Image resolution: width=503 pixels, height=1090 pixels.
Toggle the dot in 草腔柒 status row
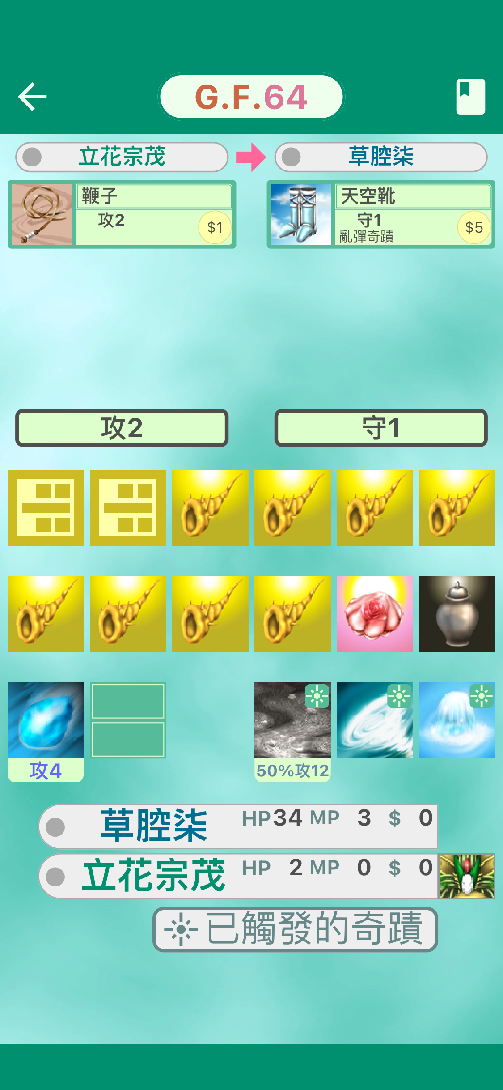tap(55, 826)
